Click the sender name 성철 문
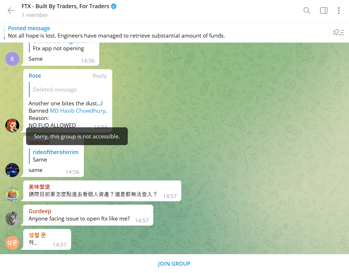 click(x=37, y=235)
